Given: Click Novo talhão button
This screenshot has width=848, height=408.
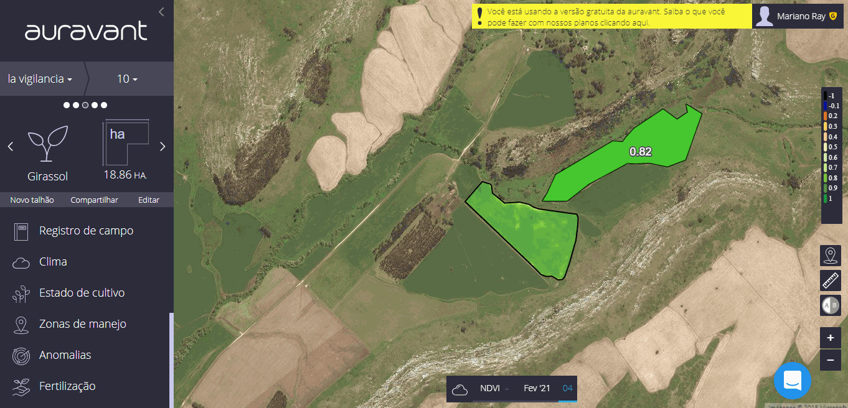Looking at the screenshot, I should [32, 200].
